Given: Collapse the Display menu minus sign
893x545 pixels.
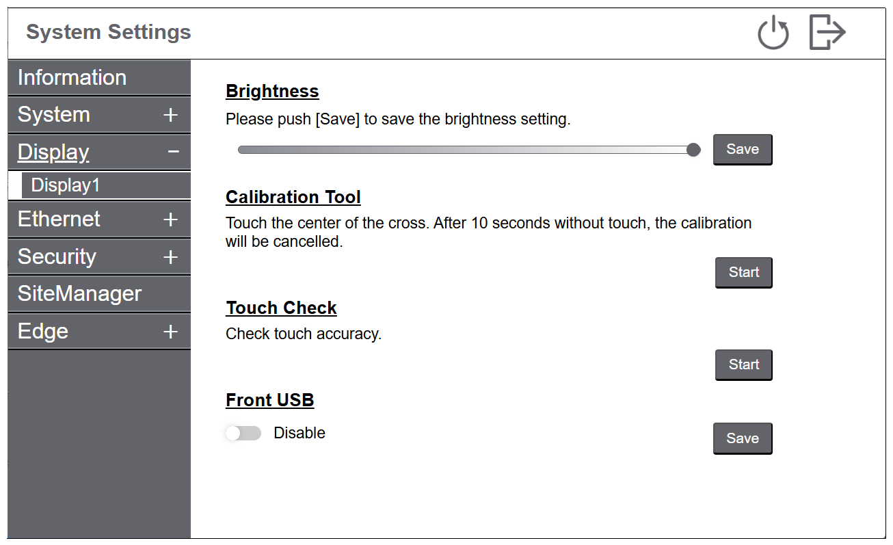Looking at the screenshot, I should 174,152.
